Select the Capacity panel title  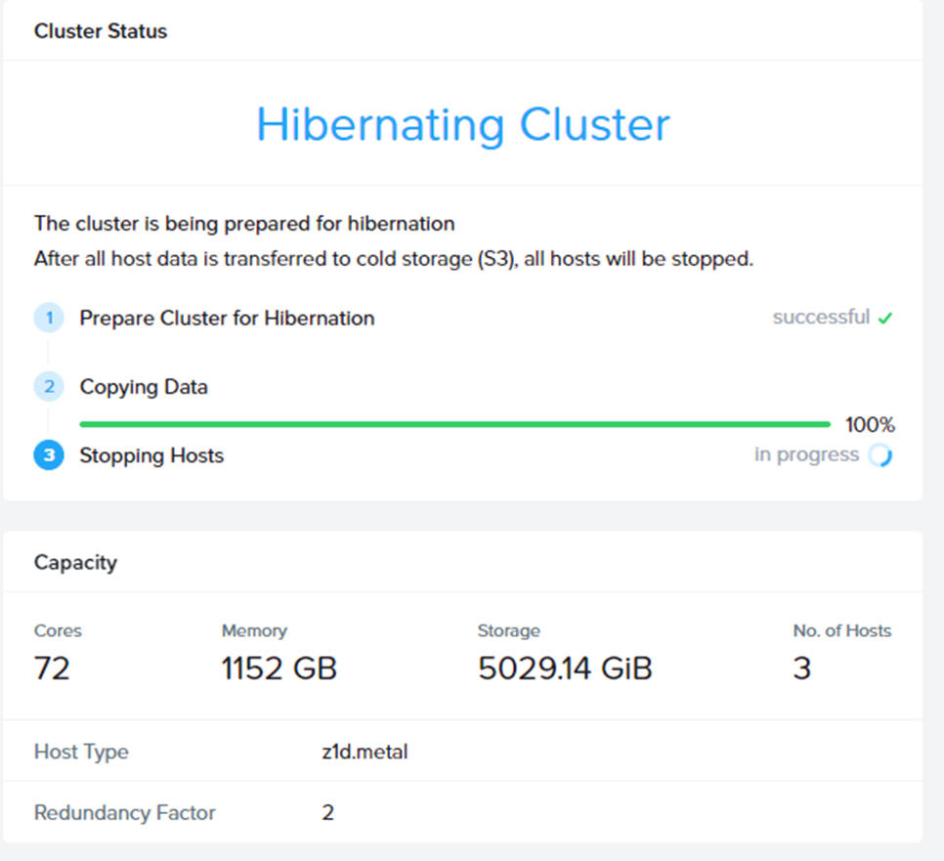coord(75,563)
